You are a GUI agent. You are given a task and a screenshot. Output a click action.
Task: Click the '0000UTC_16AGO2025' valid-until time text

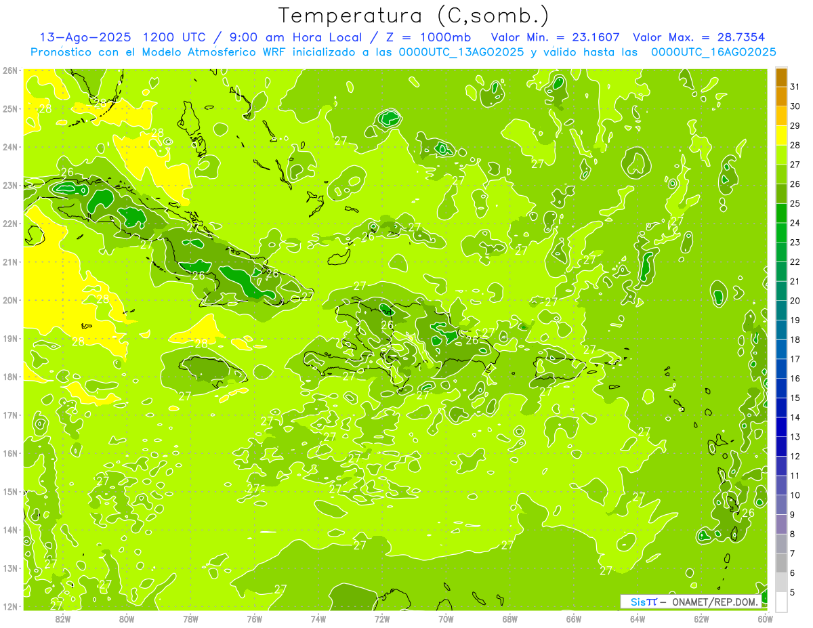tap(713, 52)
